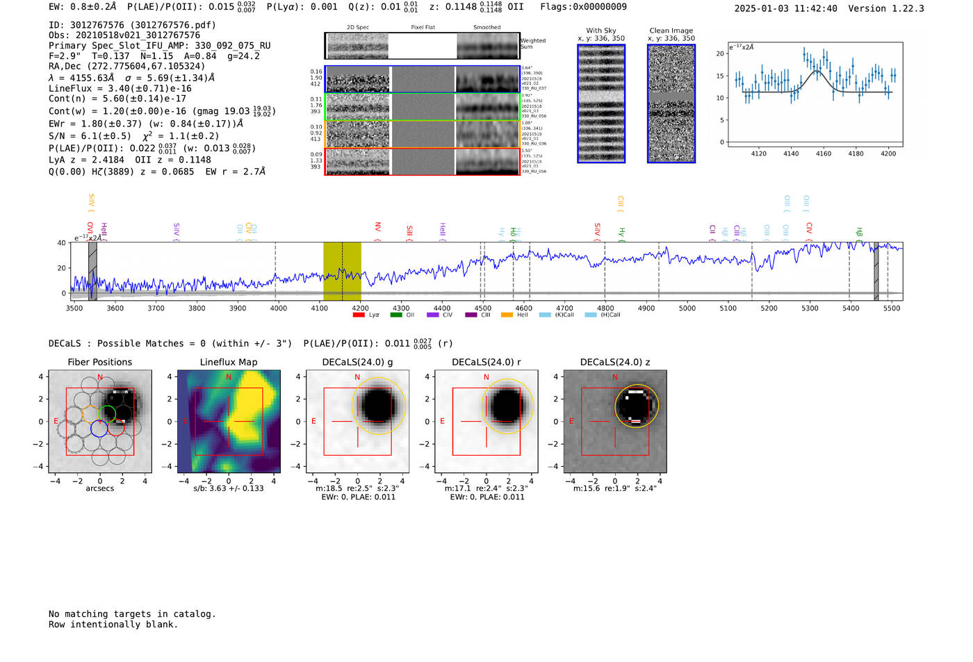The height and width of the screenshot is (662, 973).
Task: Click the blue fiber circle in Fiber Positions
Action: pyautogui.click(x=99, y=428)
